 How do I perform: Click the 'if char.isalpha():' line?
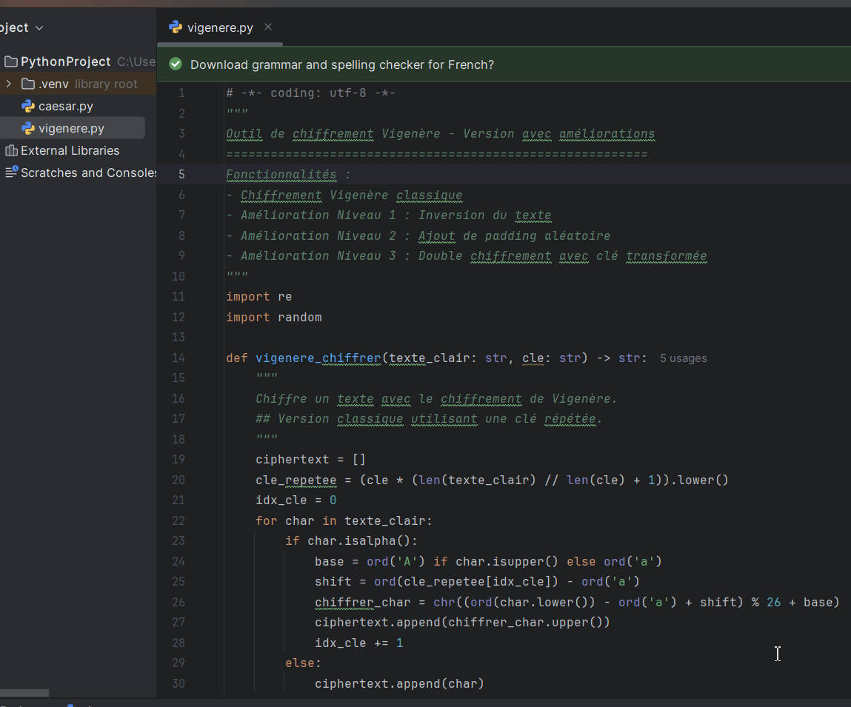(351, 541)
